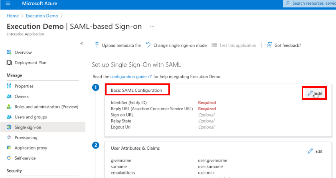Click the change sign-on mode undo icon
The image size is (336, 178).
click(148, 45)
